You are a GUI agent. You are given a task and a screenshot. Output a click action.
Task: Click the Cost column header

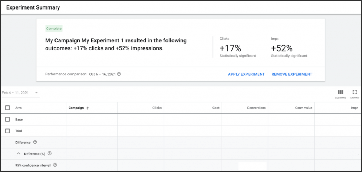216,108
